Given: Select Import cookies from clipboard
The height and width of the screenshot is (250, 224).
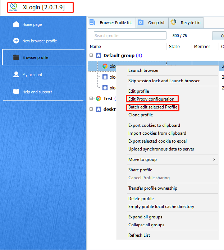Looking at the screenshot, I should (x=157, y=133).
